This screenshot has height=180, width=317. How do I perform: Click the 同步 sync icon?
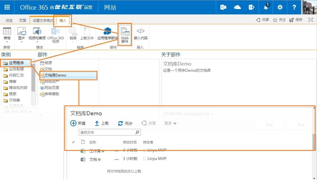click(120, 123)
